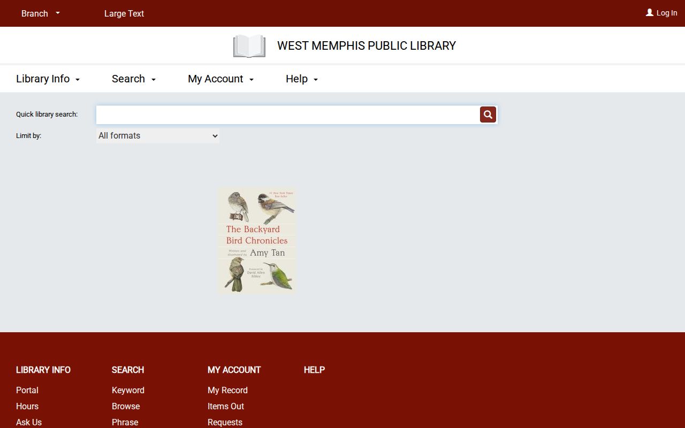
Task: Click the Keyword search footer link
Action: pyautogui.click(x=128, y=390)
